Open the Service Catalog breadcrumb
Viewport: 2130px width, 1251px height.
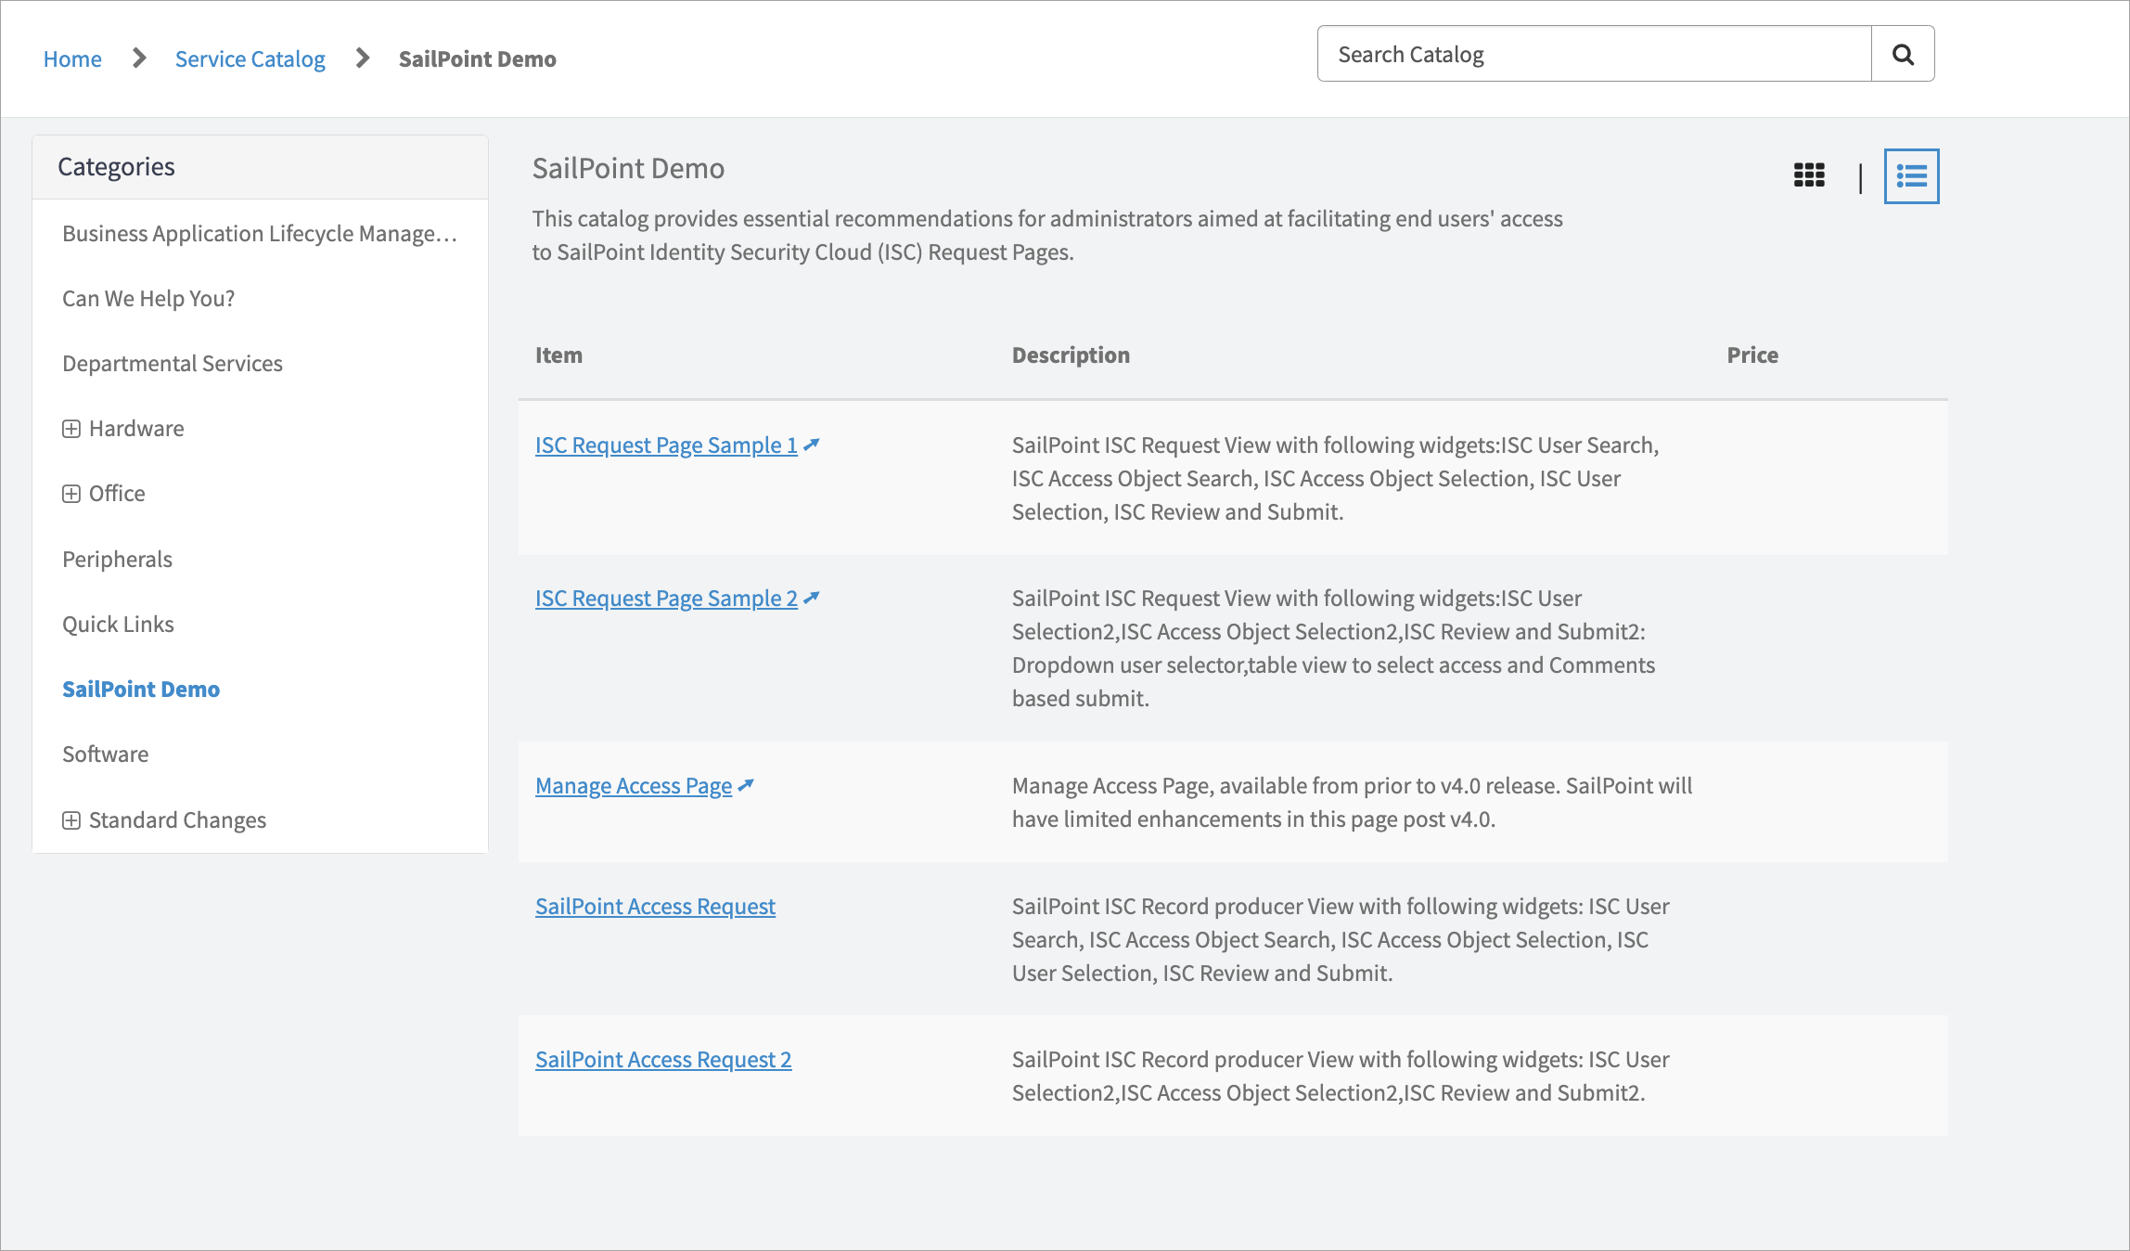250,58
